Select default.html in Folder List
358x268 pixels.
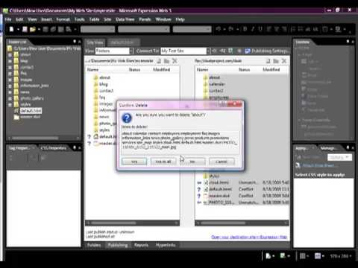[x=31, y=111]
